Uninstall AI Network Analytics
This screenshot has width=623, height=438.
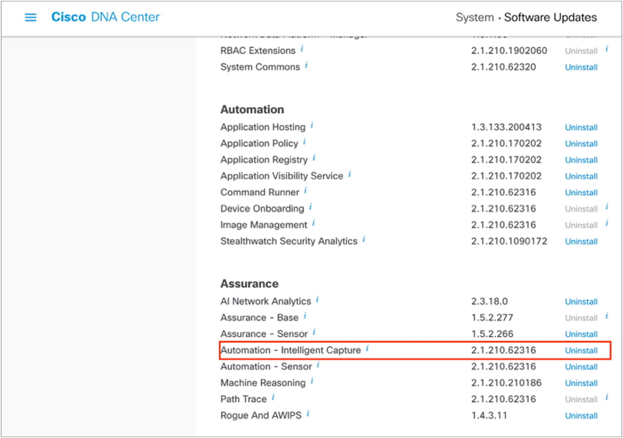coord(581,302)
